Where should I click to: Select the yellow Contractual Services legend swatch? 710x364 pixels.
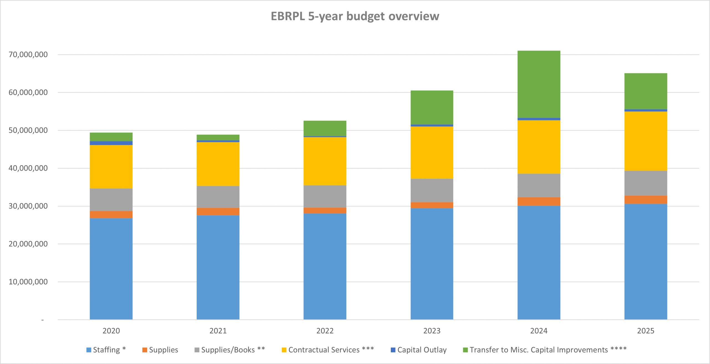pos(284,350)
